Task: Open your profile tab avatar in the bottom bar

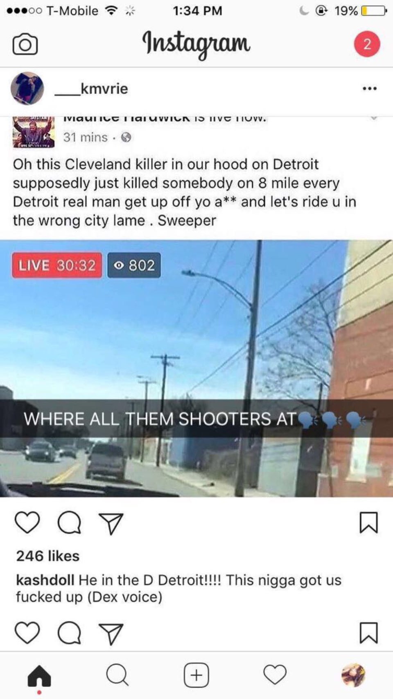Action: tap(353, 674)
